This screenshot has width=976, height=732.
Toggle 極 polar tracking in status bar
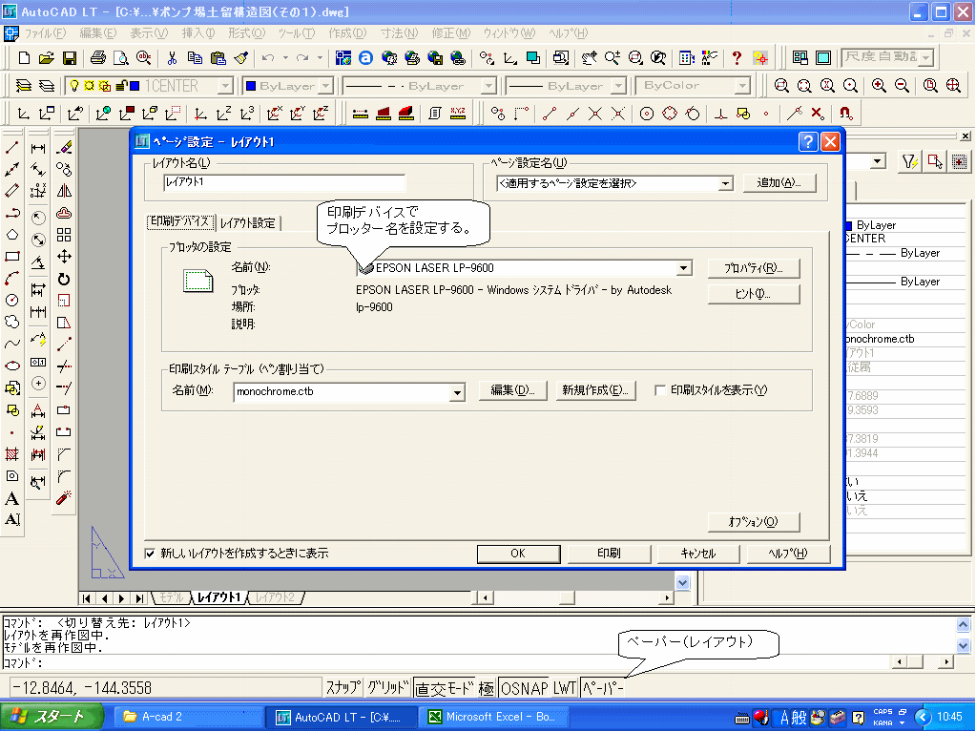[487, 688]
